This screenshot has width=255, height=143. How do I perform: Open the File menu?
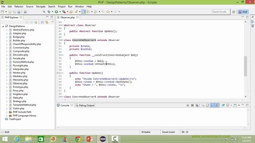(3, 6)
